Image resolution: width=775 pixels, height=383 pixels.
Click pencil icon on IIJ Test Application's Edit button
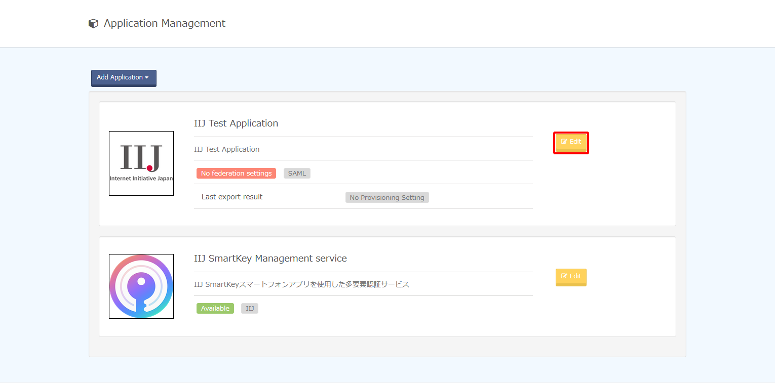point(564,142)
